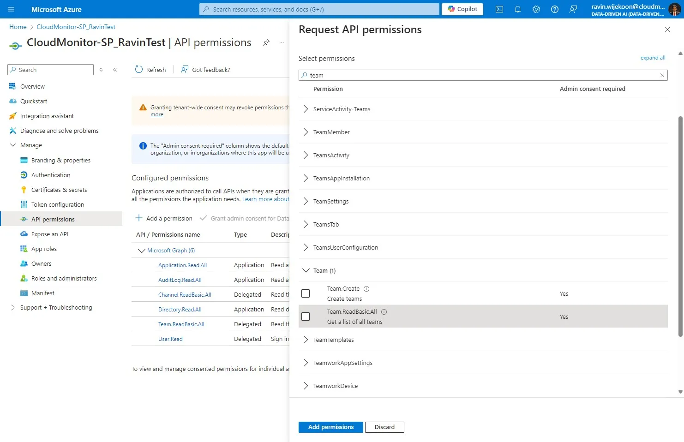Click the Integration assistant rocket icon
This screenshot has height=442, width=684.
click(x=12, y=116)
